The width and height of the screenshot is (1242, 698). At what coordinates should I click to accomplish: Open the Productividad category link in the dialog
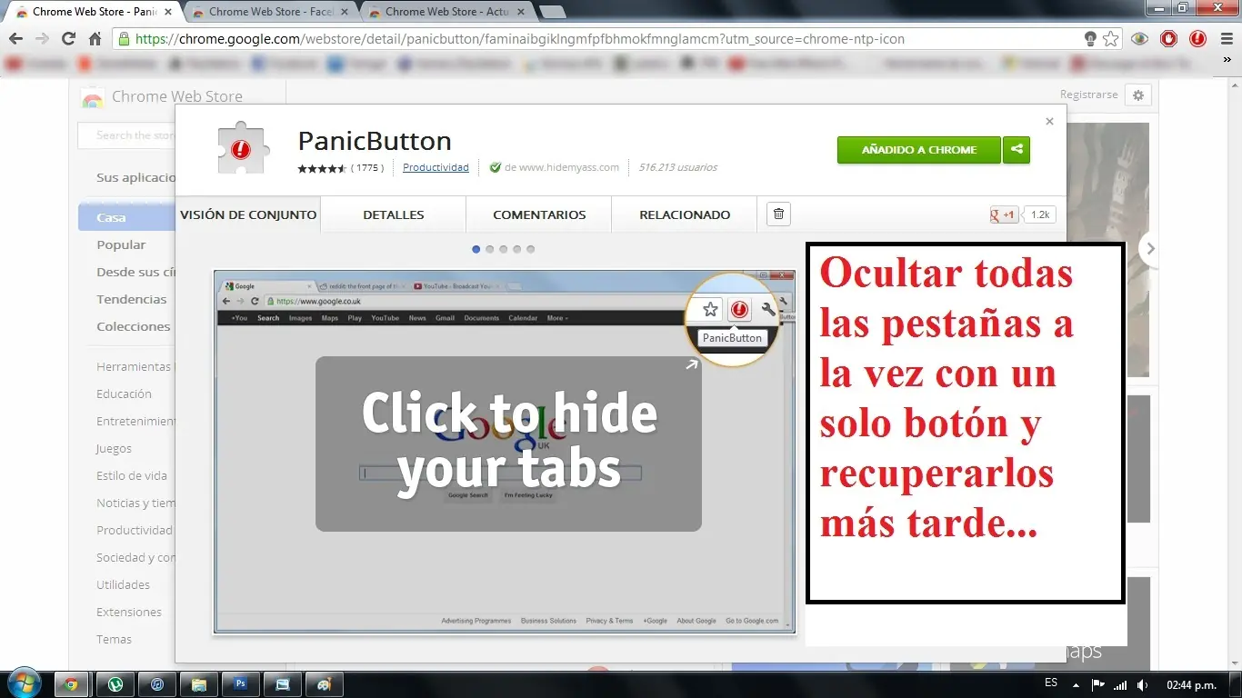436,167
